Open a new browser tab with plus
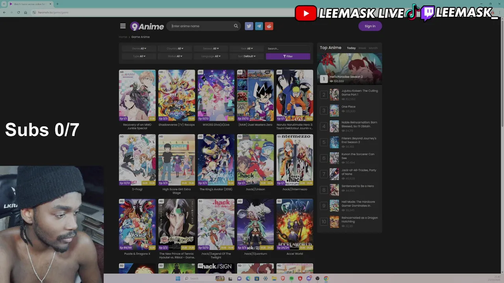Screen dimensions: 504x283 [57, 4]
